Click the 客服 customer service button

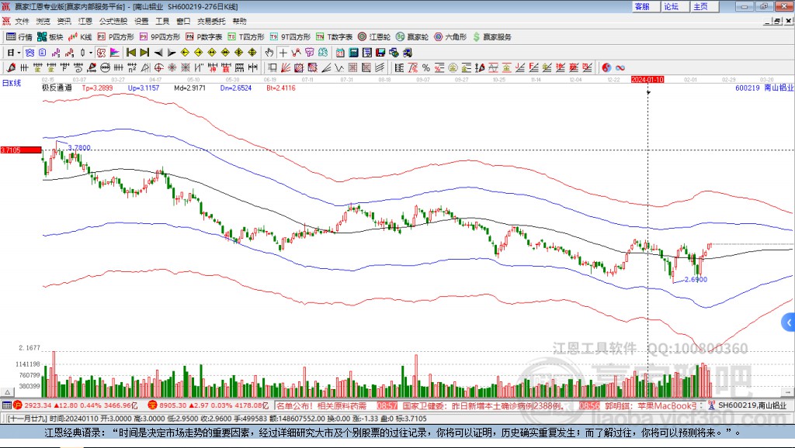tap(642, 6)
